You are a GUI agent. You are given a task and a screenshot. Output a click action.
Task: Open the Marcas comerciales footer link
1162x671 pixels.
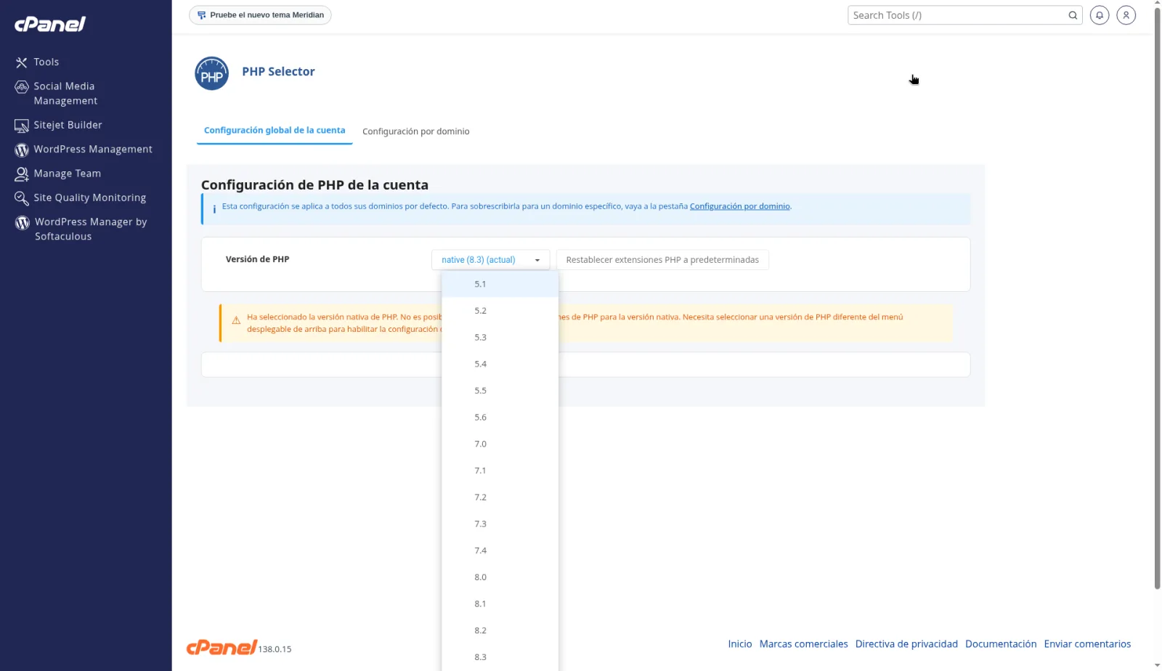(803, 644)
